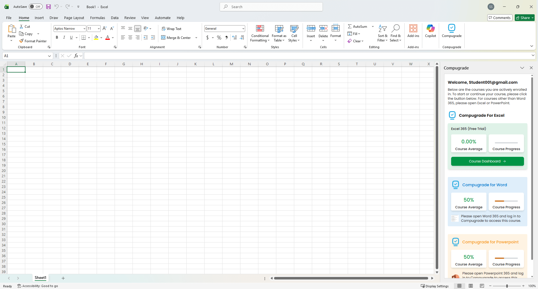538x289 pixels.
Task: Toggle underline formatting
Action: tap(71, 37)
